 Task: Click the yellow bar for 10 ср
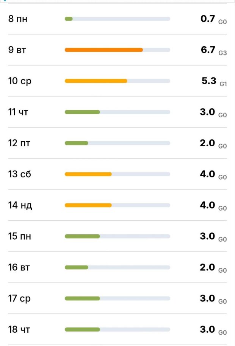pos(96,81)
